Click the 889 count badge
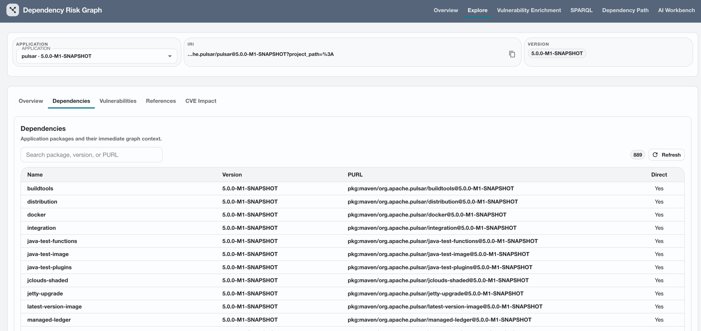701x331 pixels. pyautogui.click(x=637, y=155)
